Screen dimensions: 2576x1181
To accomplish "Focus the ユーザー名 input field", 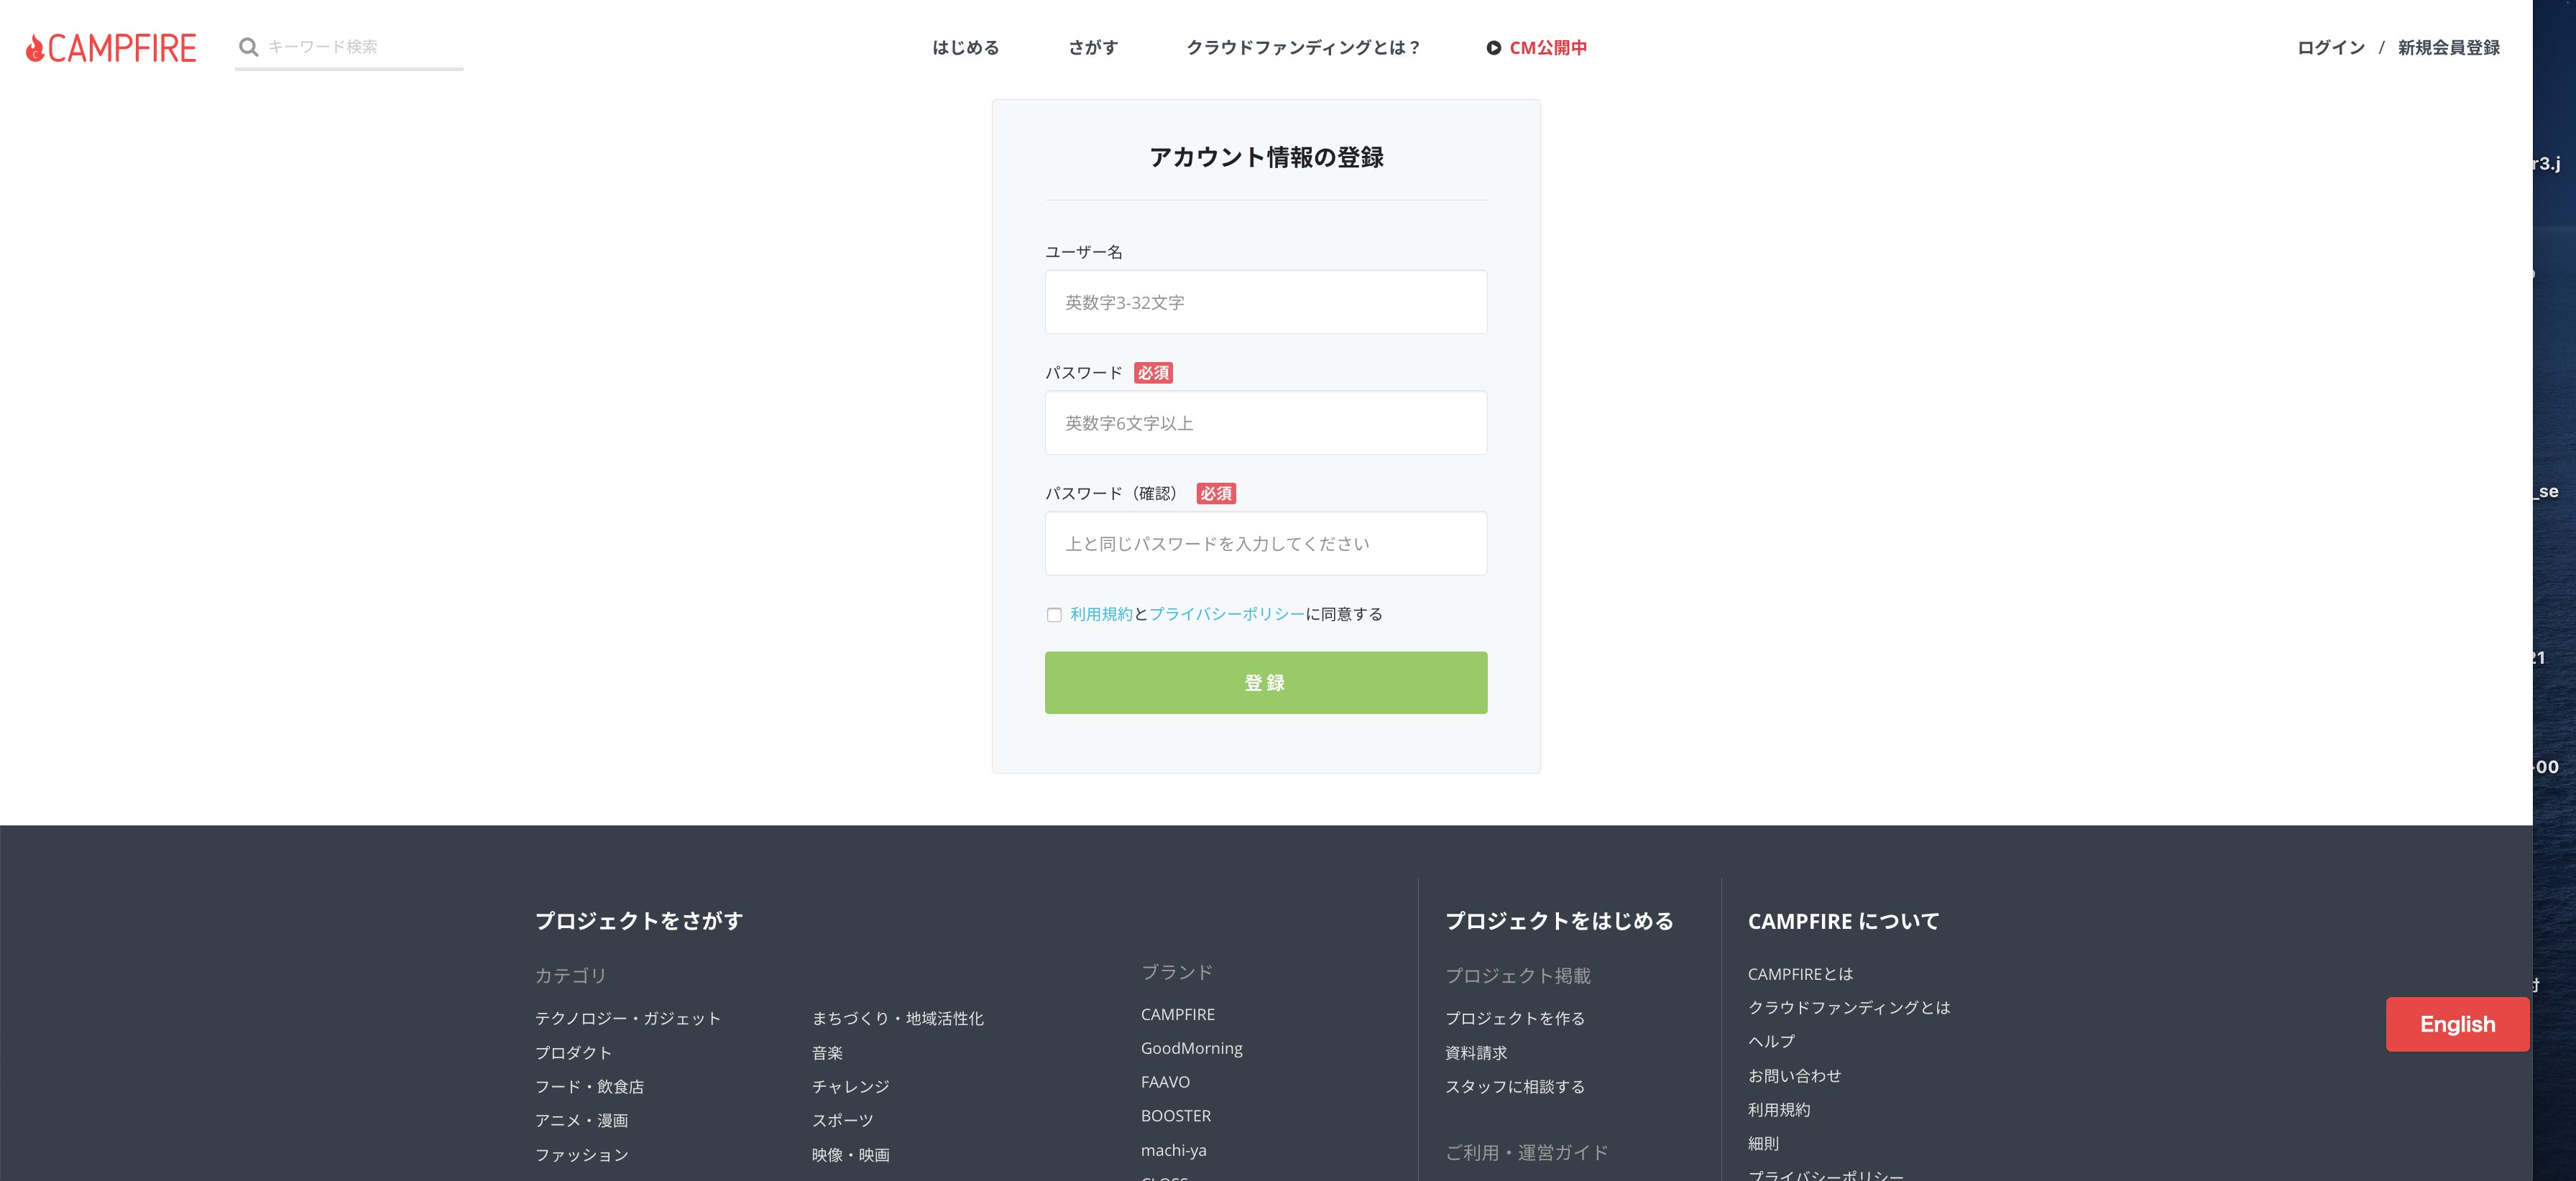I will click(1265, 302).
